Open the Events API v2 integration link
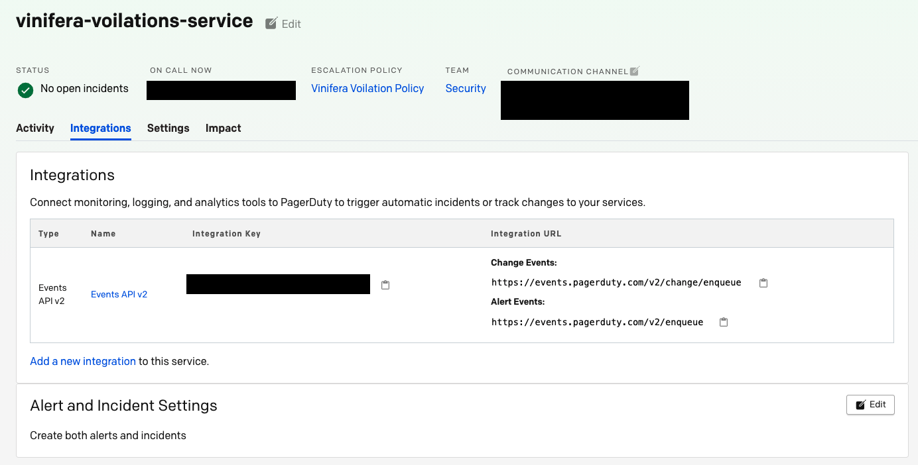This screenshot has height=465, width=918. [119, 295]
